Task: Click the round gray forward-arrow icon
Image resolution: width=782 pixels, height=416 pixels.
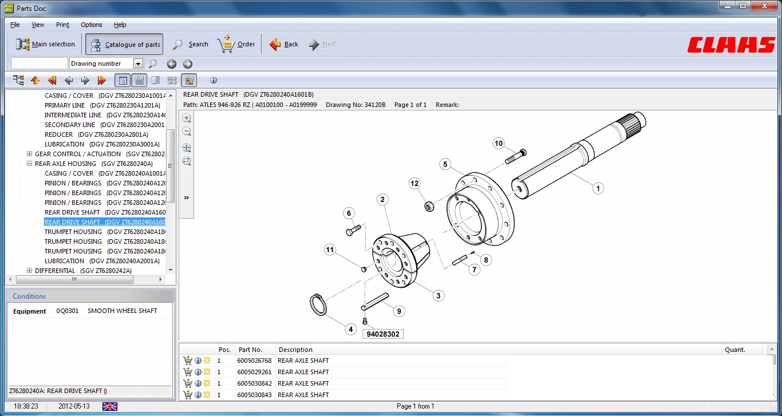Action: pyautogui.click(x=187, y=64)
